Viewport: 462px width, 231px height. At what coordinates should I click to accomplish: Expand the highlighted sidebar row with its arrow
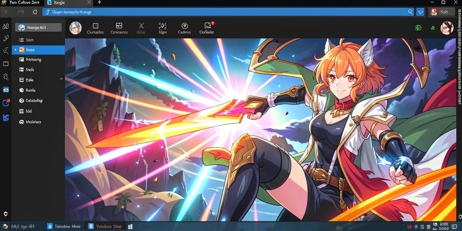click(x=15, y=50)
